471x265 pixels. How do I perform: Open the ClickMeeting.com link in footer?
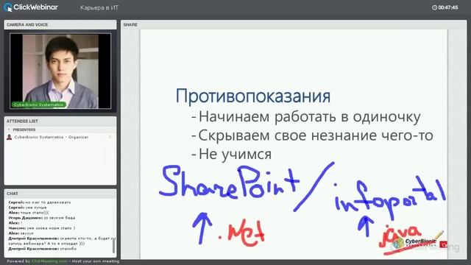(49, 261)
